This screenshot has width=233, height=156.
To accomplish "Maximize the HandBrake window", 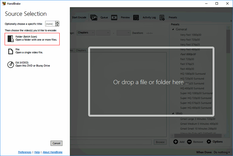I will [217, 3].
